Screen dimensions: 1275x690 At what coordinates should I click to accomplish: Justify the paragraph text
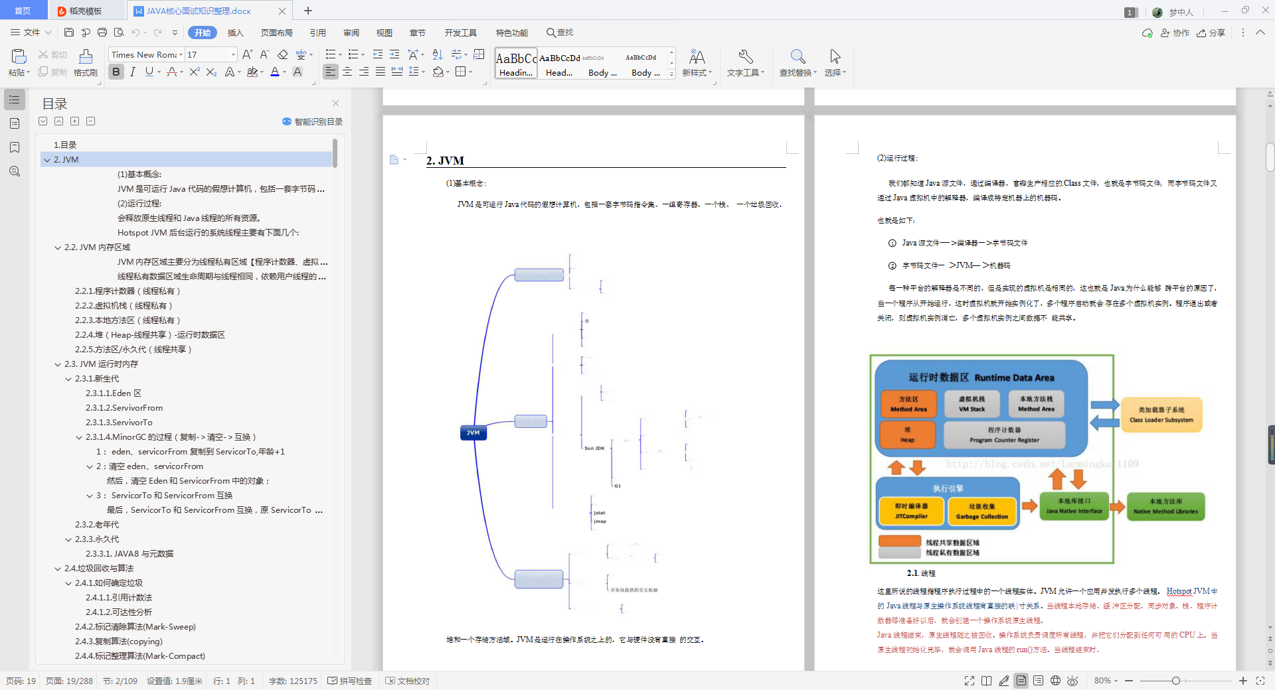[x=381, y=72]
